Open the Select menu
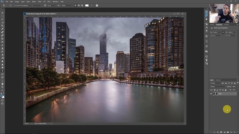 click(x=34, y=1)
